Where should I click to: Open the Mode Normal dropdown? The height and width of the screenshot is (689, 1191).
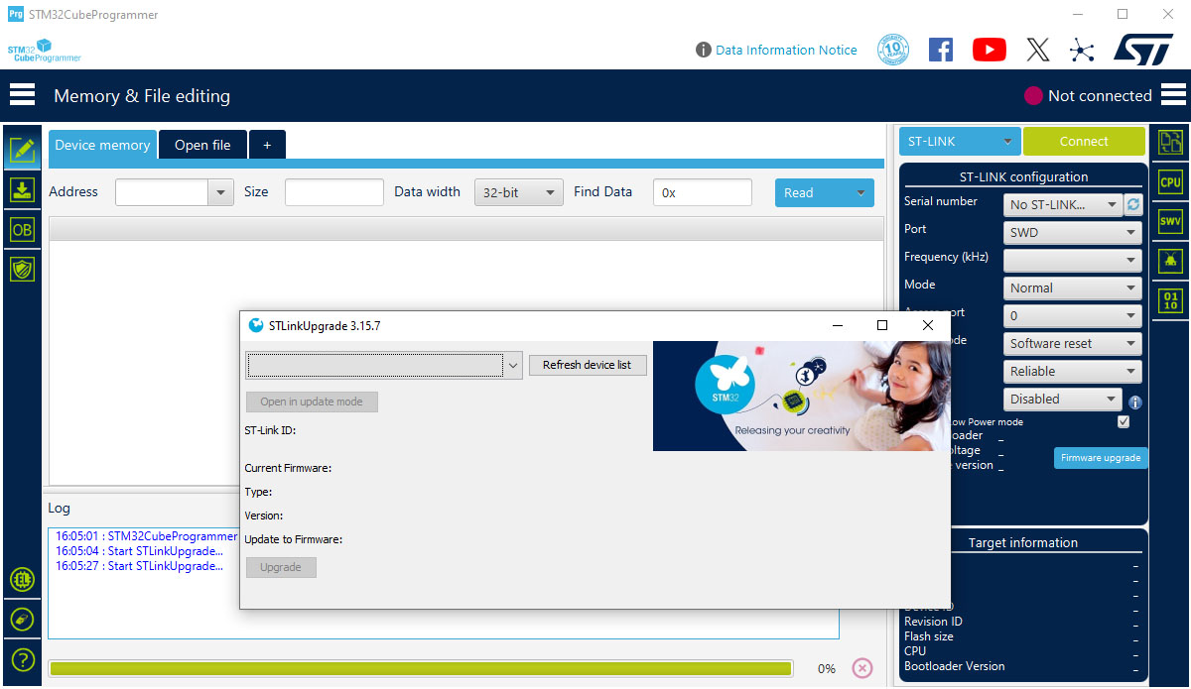[1073, 287]
